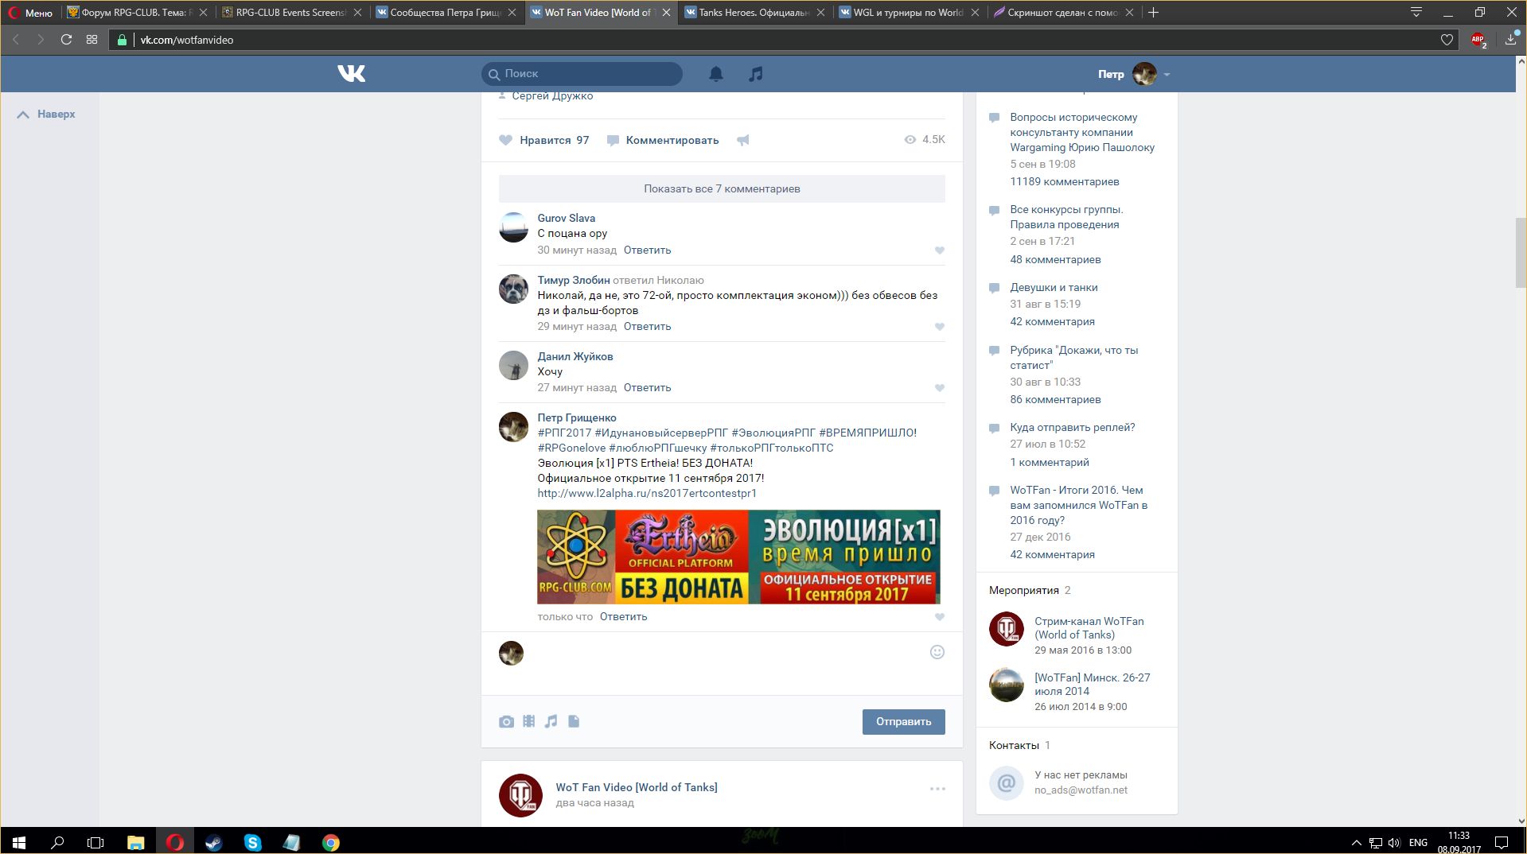Click the Отправить button
The height and width of the screenshot is (854, 1527).
pyautogui.click(x=903, y=721)
